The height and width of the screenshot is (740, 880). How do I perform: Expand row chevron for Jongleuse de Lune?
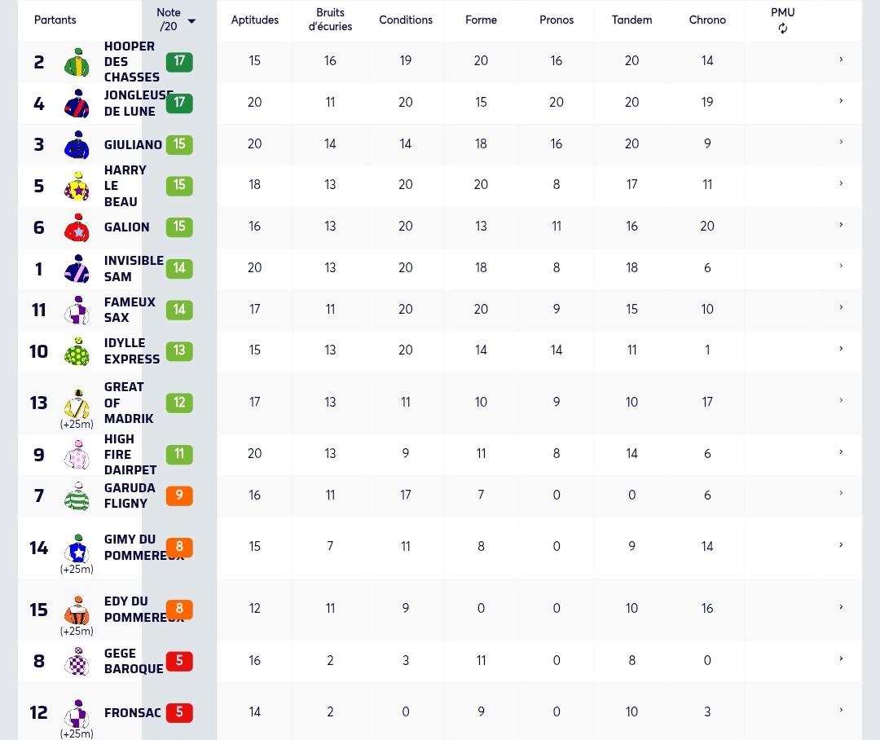coord(841,101)
